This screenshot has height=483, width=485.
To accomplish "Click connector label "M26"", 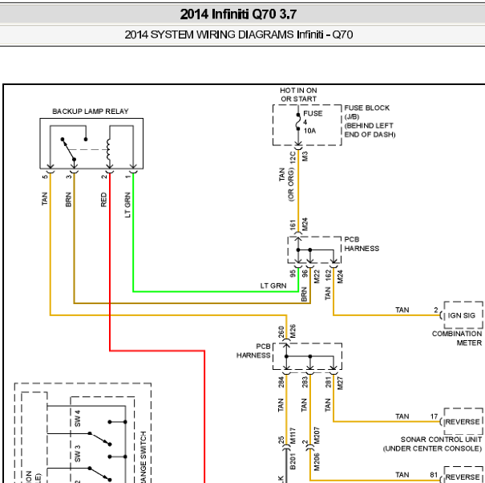I will 293,331.
